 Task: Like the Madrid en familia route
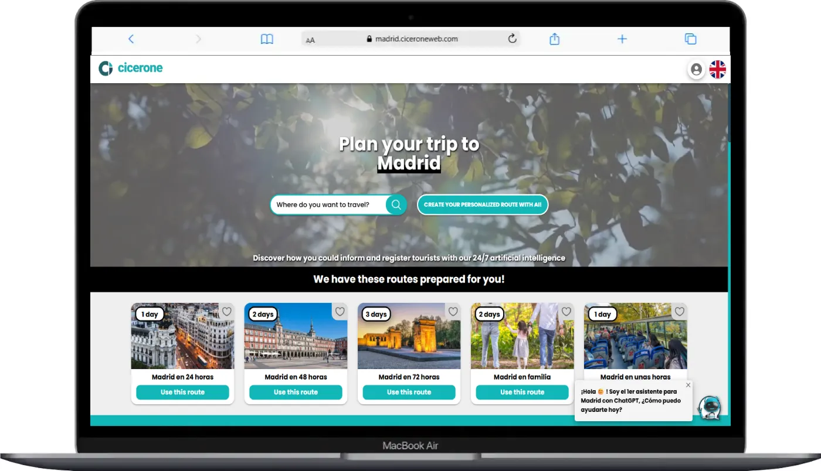566,312
